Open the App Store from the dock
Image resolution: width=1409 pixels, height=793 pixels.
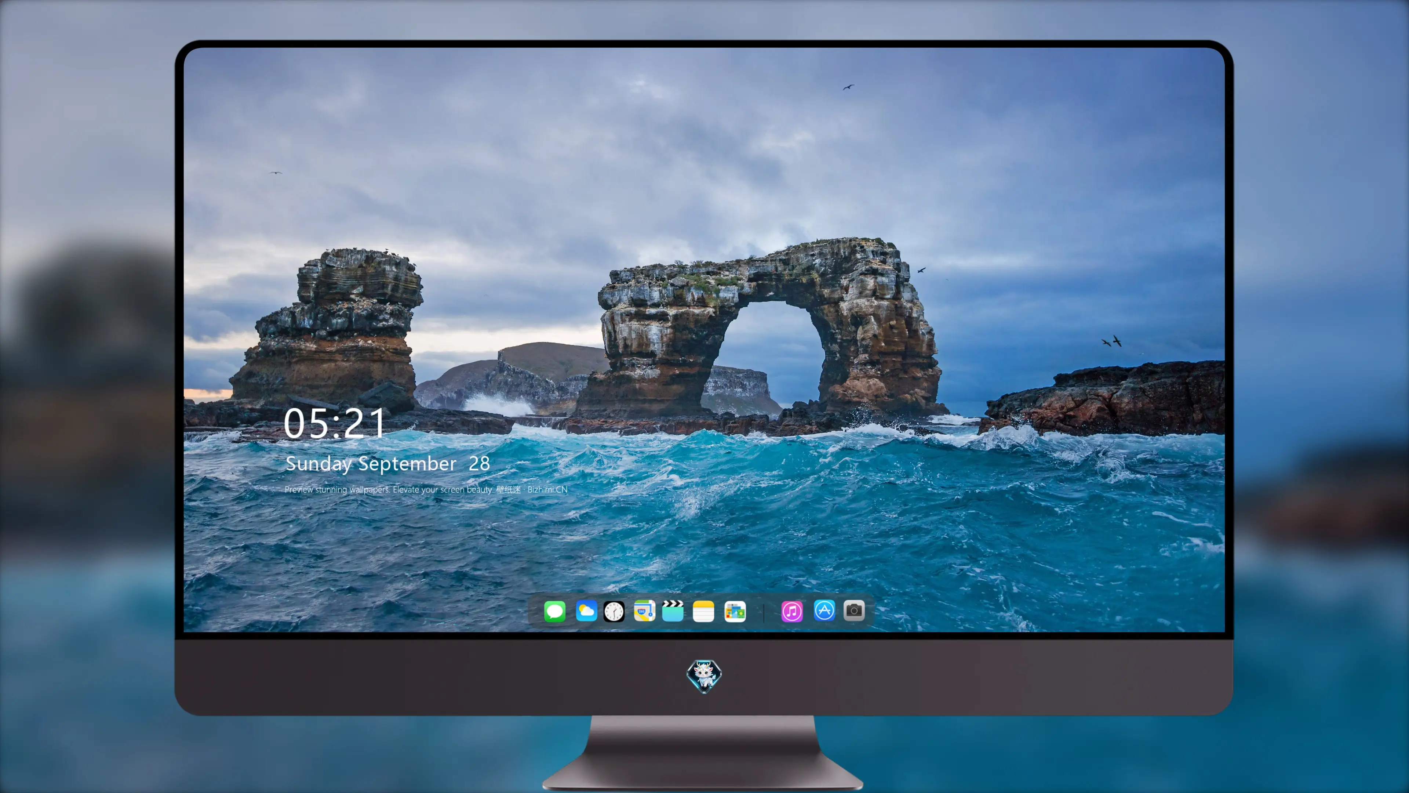(x=824, y=610)
